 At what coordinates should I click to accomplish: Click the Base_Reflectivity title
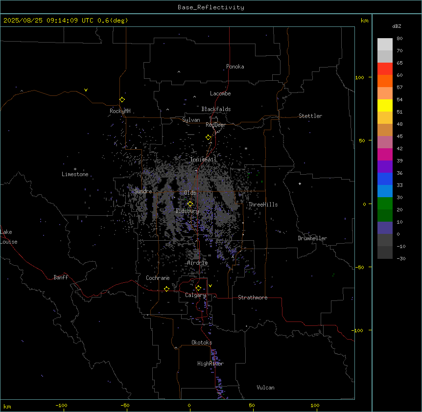coord(211,7)
